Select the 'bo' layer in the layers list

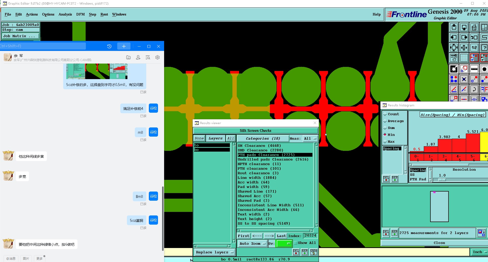click(212, 150)
